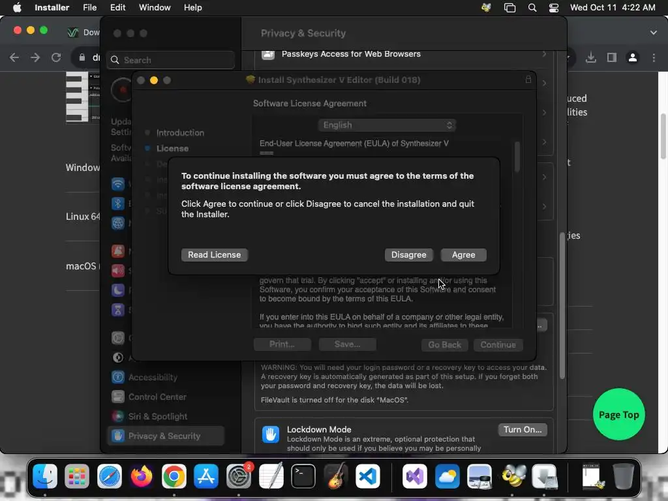The height and width of the screenshot is (501, 668).
Task: Open the Installer menu
Action: click(52, 8)
